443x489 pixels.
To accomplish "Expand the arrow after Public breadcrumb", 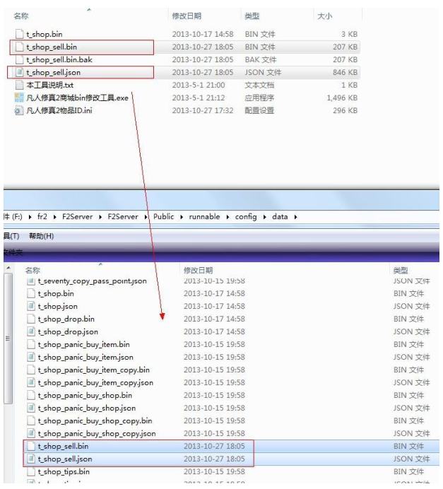I will click(182, 217).
